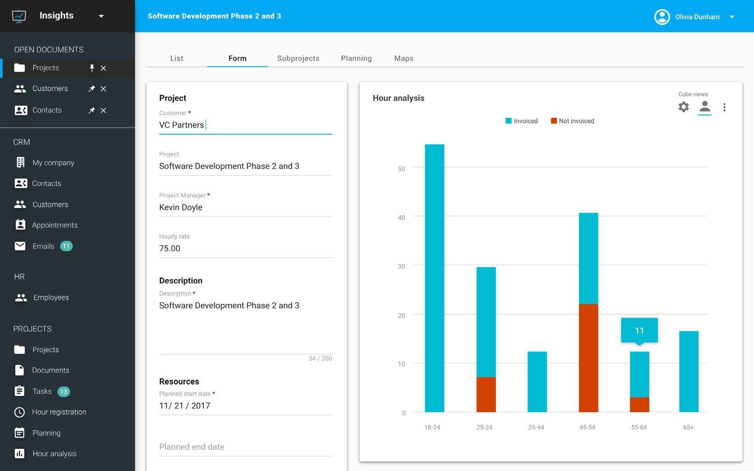This screenshot has height=471, width=754.
Task: Click the Olivia Dunham profile avatar
Action: pos(662,17)
